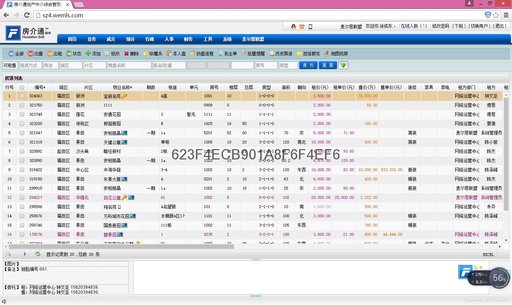Click the 修改密码 link

pos(441,26)
